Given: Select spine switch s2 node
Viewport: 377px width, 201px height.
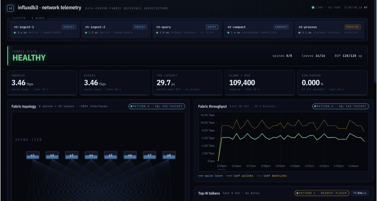Looking at the screenshot, I should 52,155.
